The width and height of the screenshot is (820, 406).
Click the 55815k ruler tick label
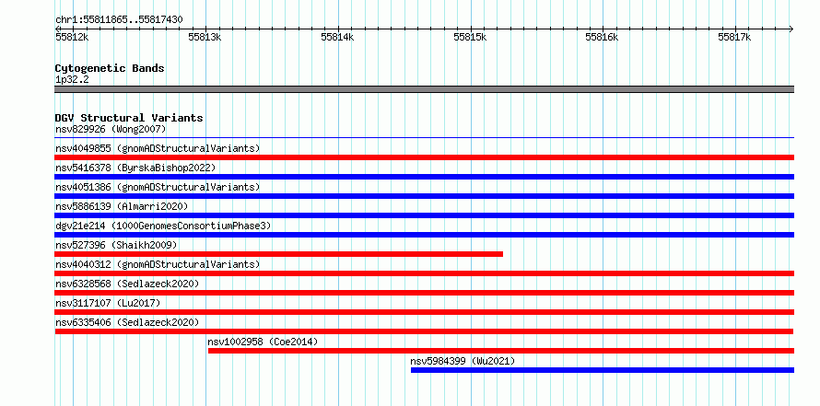coord(470,37)
